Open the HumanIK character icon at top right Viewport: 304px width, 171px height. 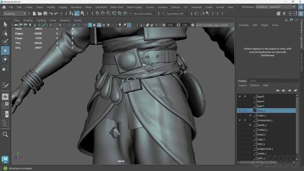coord(284,14)
